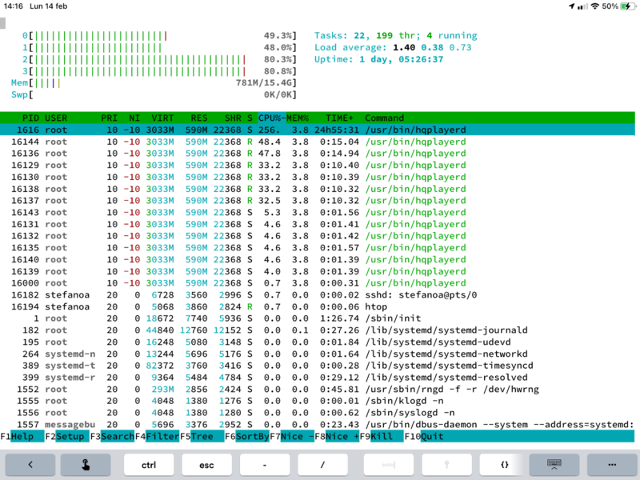Hide the on-screen keyboard via keyboard icon

[x=553, y=464]
